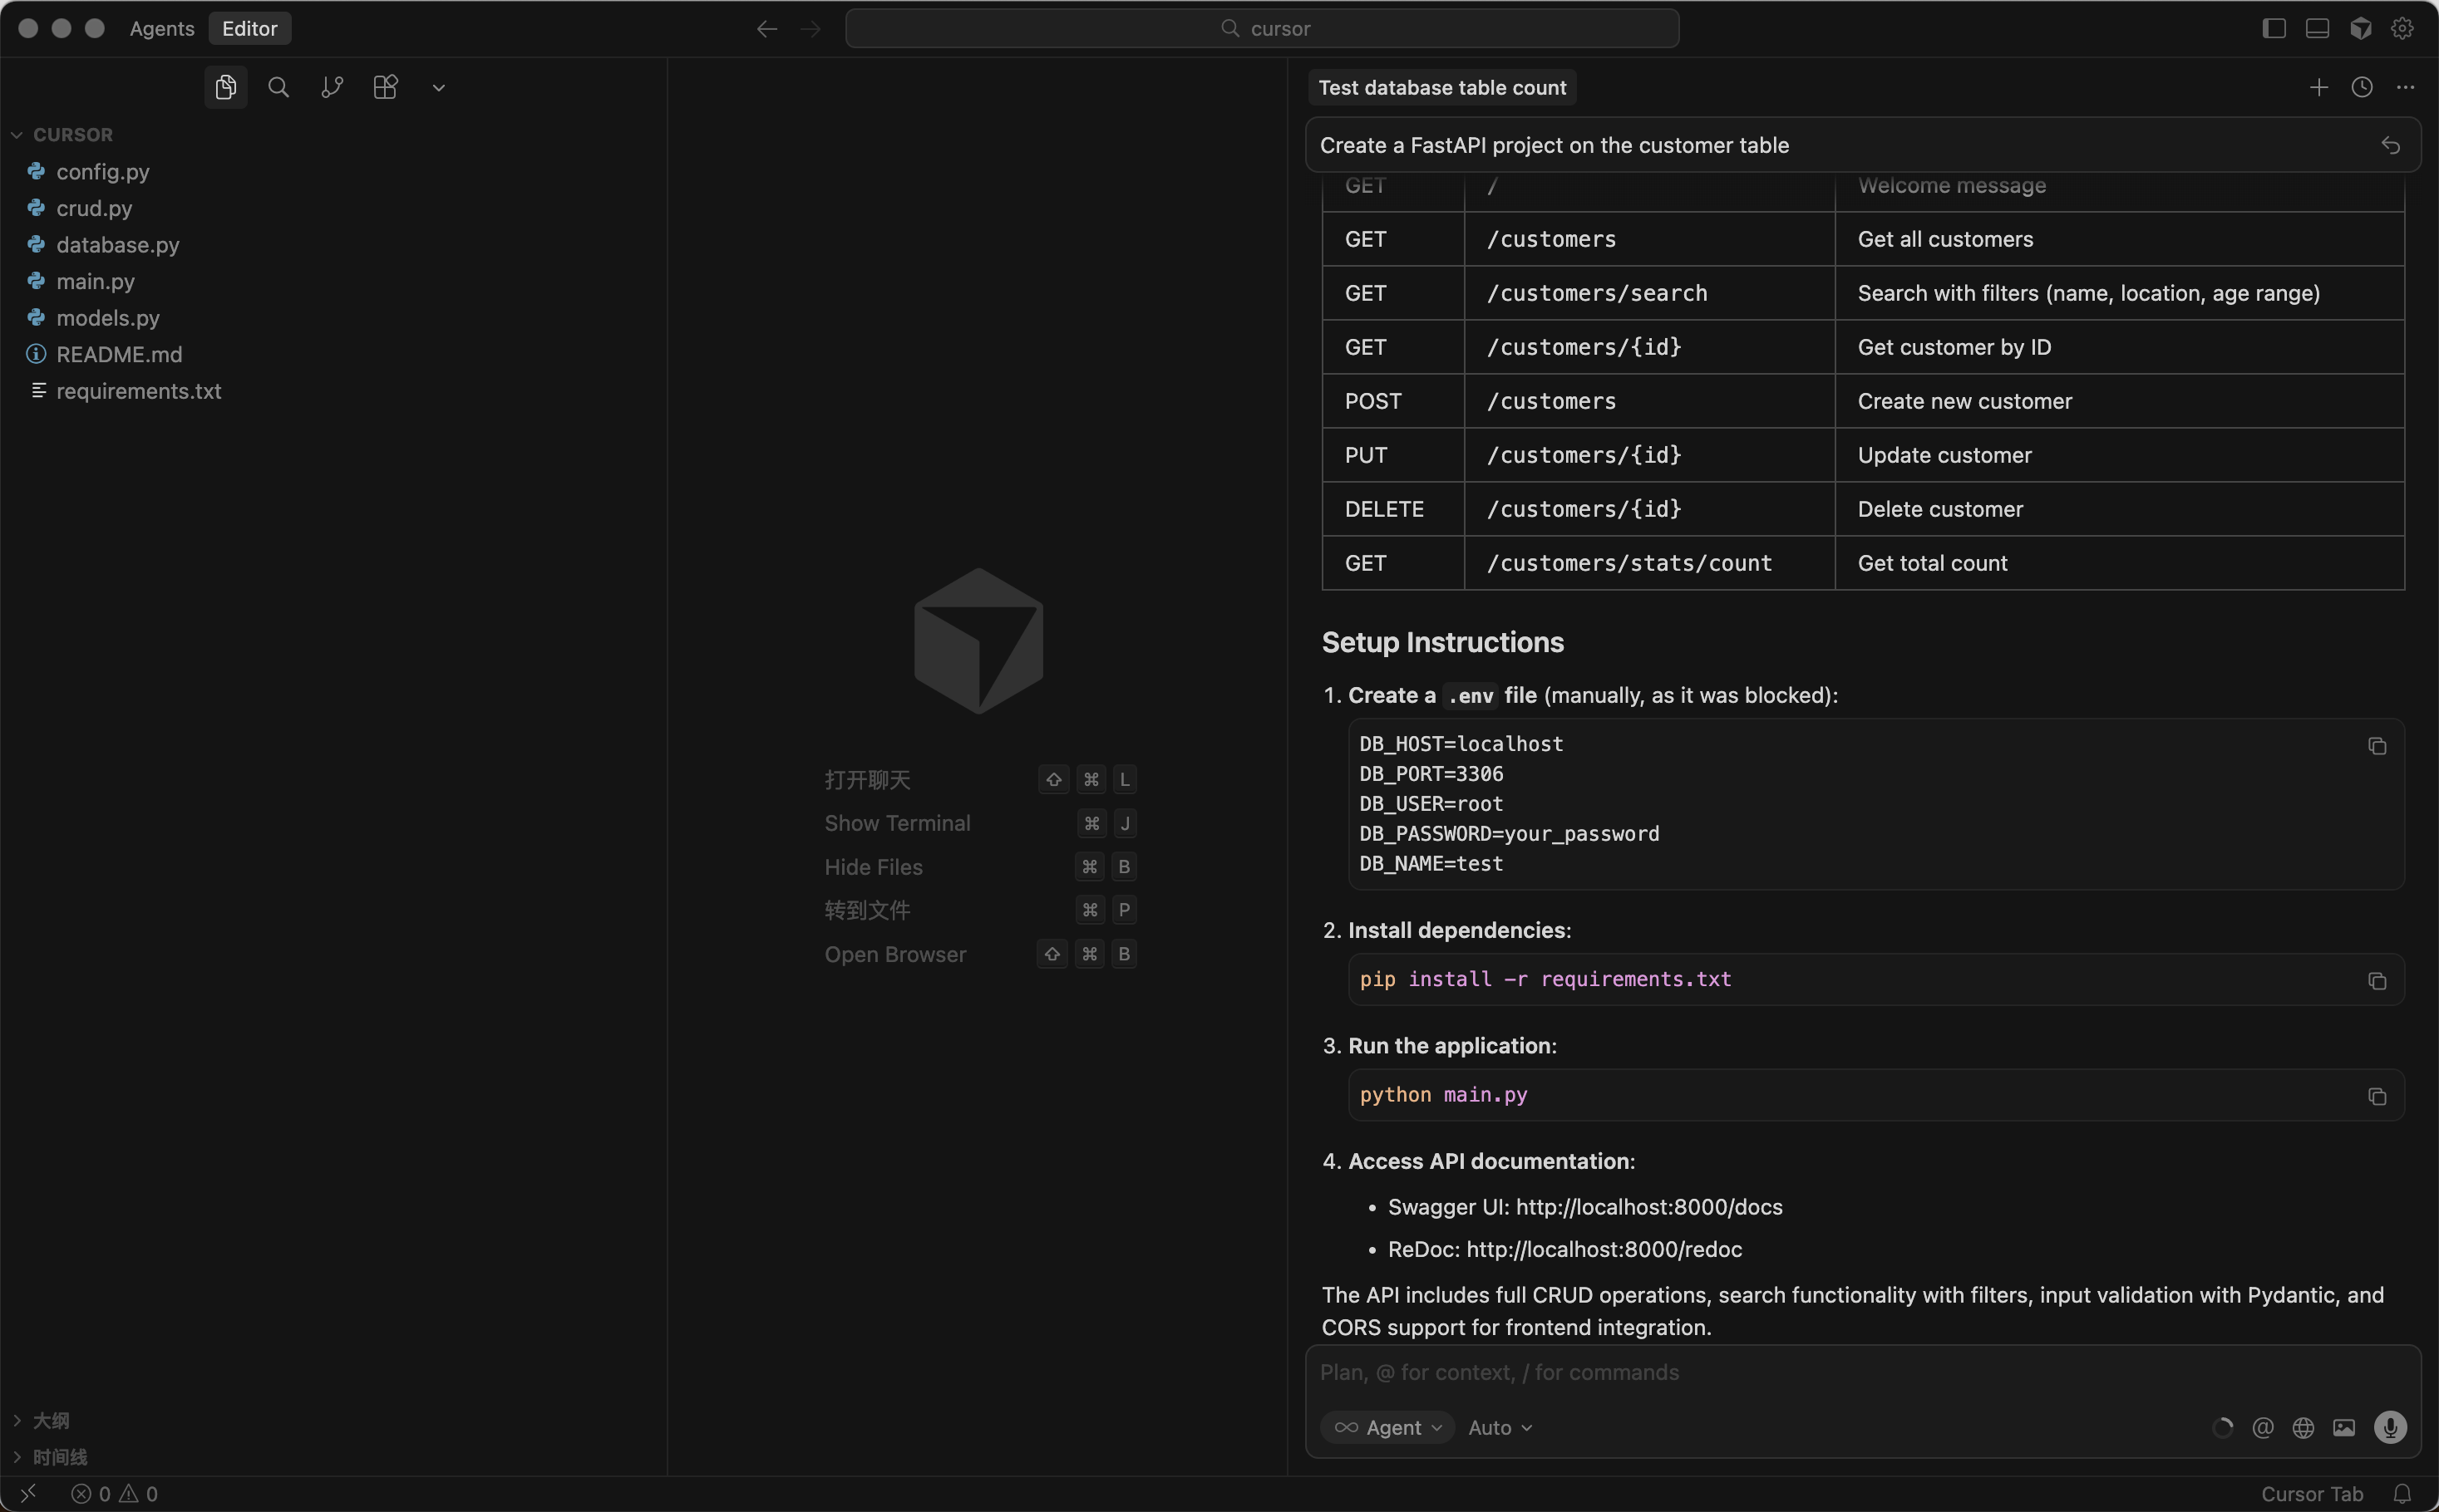Toggle the left sidebar layout
Screen dimensions: 2439x1512
point(2274,28)
